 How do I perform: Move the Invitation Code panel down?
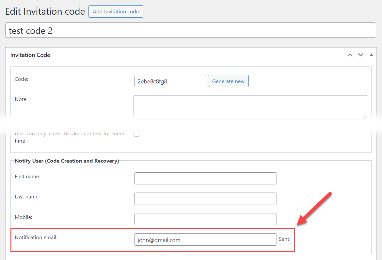tap(360, 55)
